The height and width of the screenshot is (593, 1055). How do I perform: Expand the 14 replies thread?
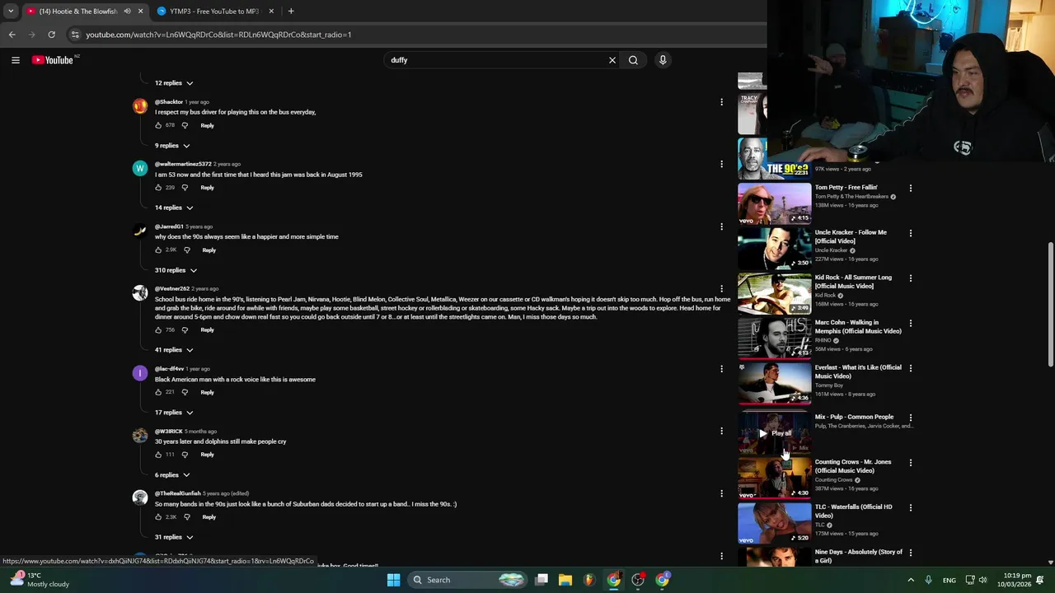tap(174, 208)
